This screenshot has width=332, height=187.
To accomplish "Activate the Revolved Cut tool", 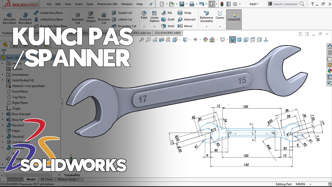I will pyautogui.click(x=104, y=18).
